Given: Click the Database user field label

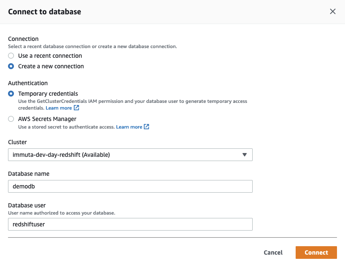Looking at the screenshot, I should click(27, 205).
